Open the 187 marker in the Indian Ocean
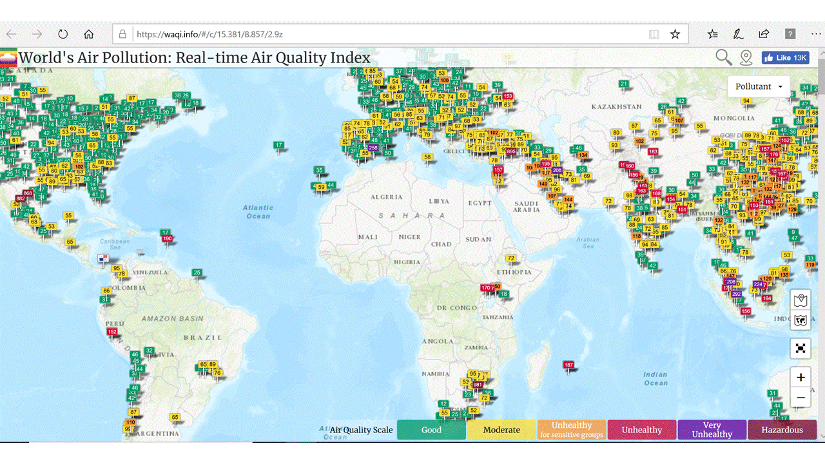Viewport: 825px width, 464px height. click(568, 365)
